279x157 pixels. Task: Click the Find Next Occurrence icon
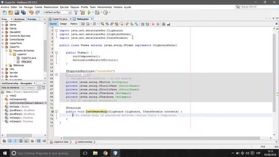[112, 24]
